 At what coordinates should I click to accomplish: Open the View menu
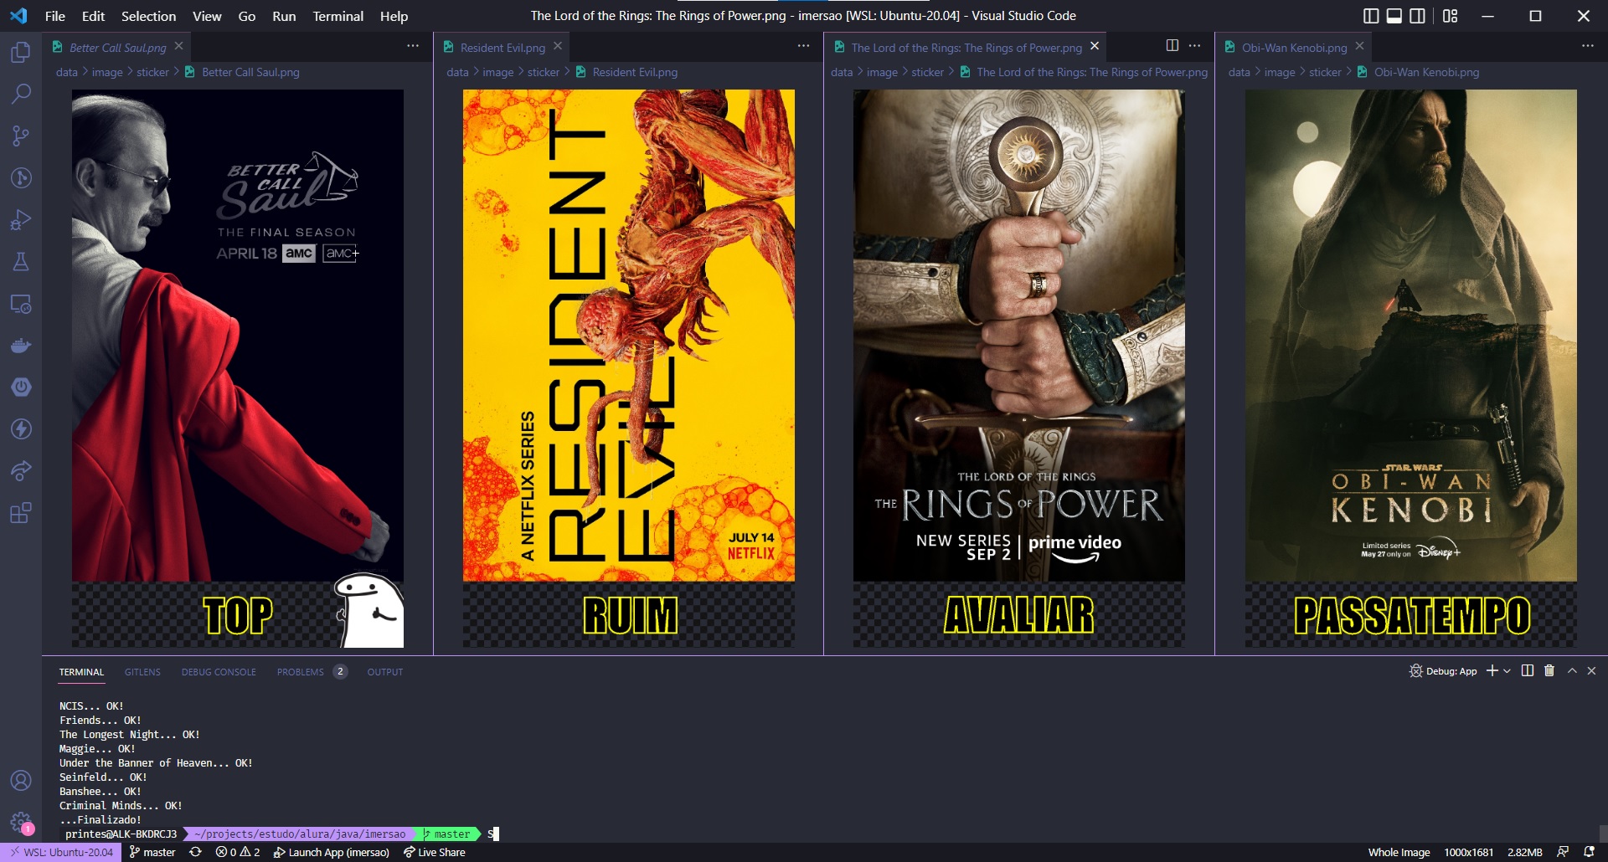tap(207, 16)
